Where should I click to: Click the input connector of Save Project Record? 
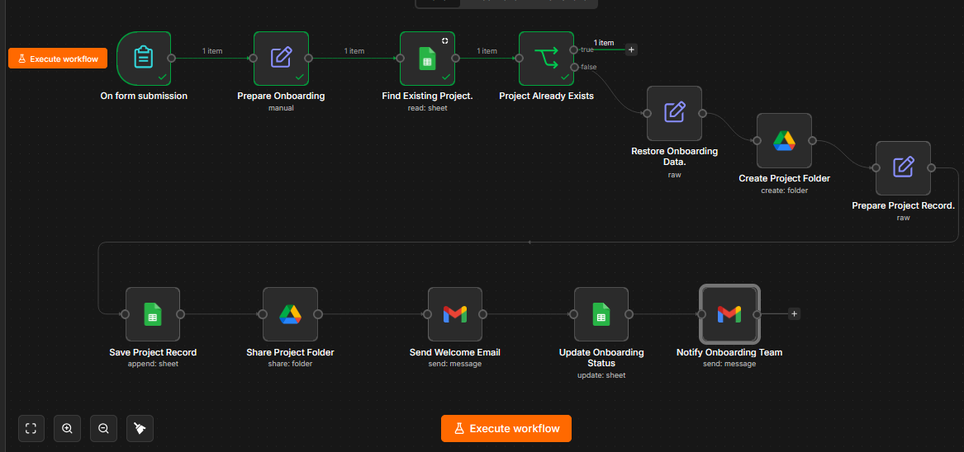tap(126, 313)
